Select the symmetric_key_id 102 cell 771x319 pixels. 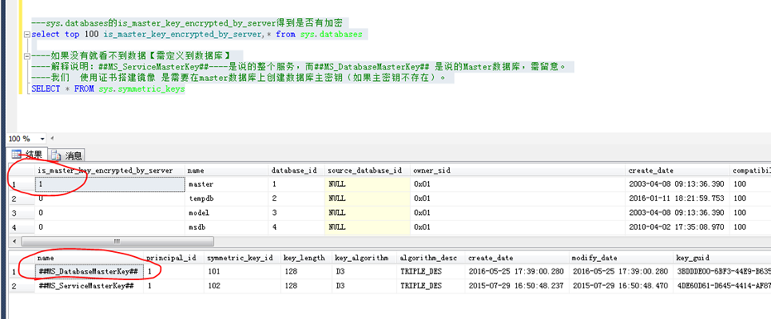click(243, 286)
